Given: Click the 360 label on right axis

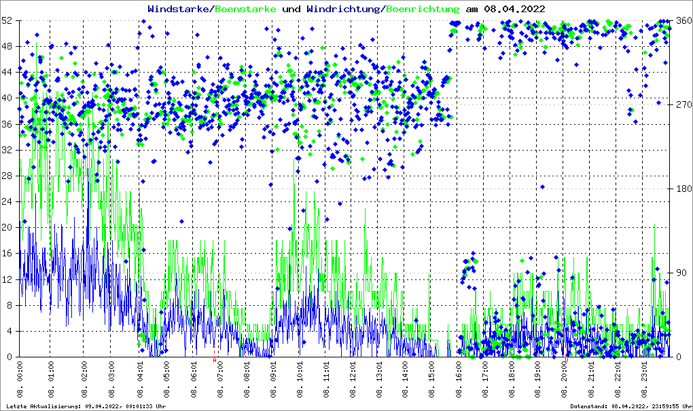Looking at the screenshot, I should click(x=681, y=20).
